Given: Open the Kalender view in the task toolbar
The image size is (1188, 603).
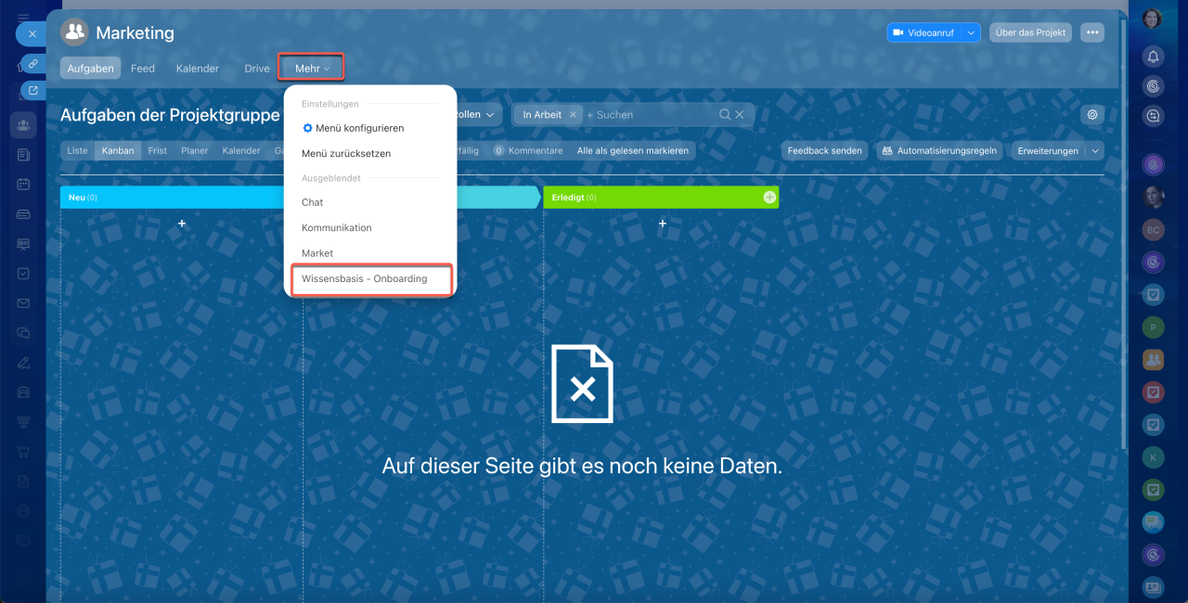Looking at the screenshot, I should click(241, 150).
